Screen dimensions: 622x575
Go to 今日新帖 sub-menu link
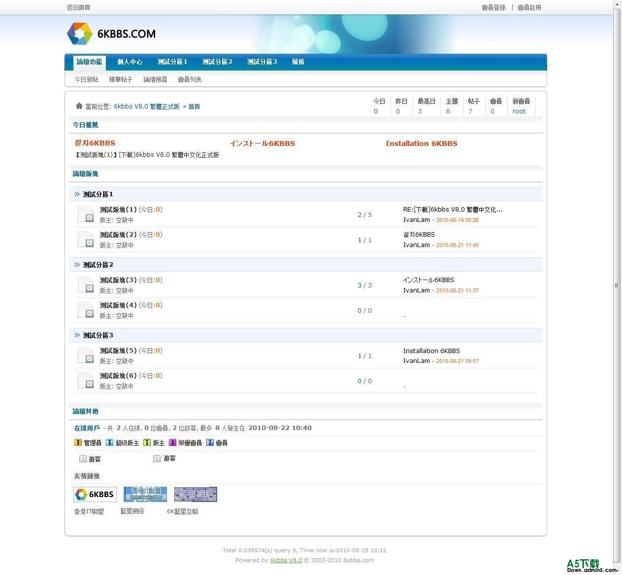tap(86, 79)
